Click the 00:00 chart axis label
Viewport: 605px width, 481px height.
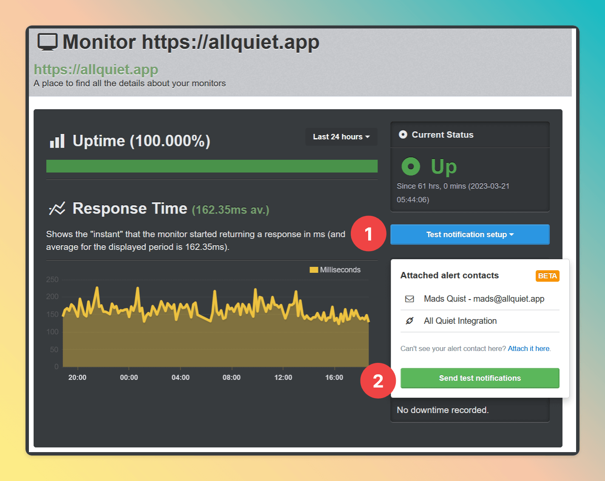129,377
